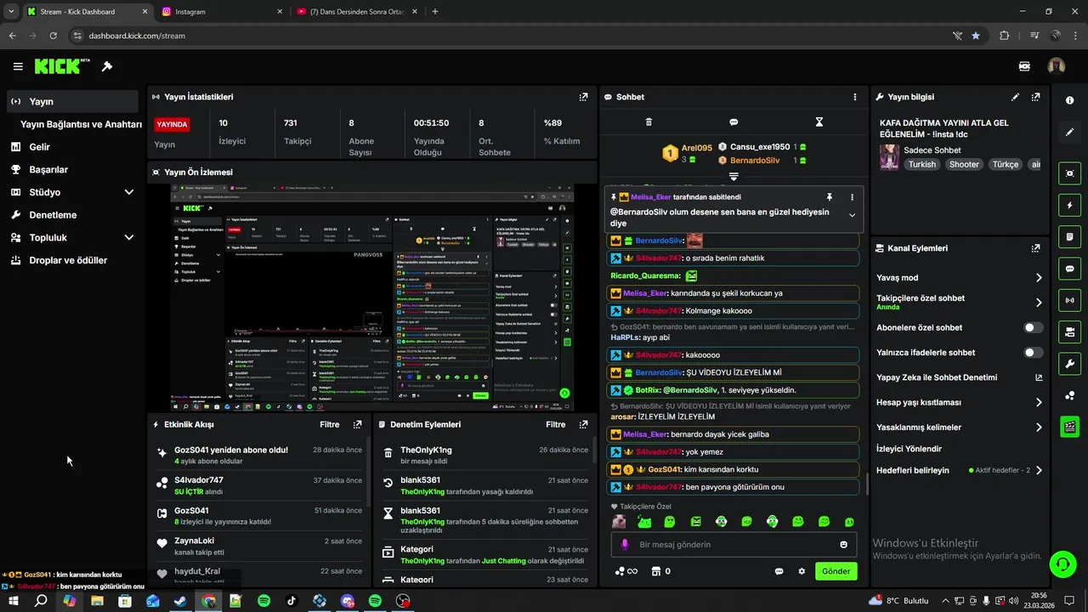Screen dimensions: 1088x612
Task: Toggle Yalnızca ifadelerle sohbet switch
Action: 1034,352
